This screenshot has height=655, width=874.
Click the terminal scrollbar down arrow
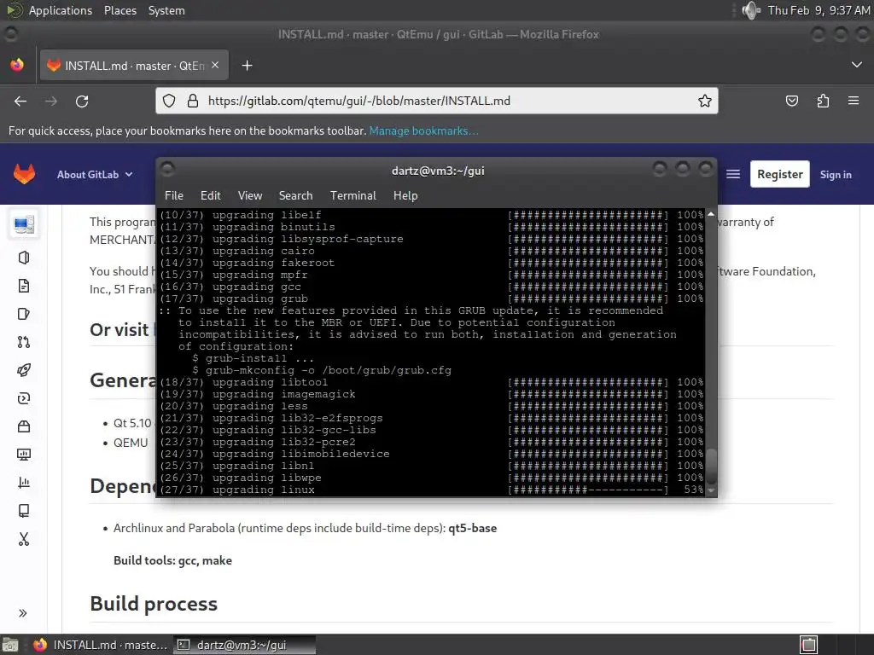(711, 490)
